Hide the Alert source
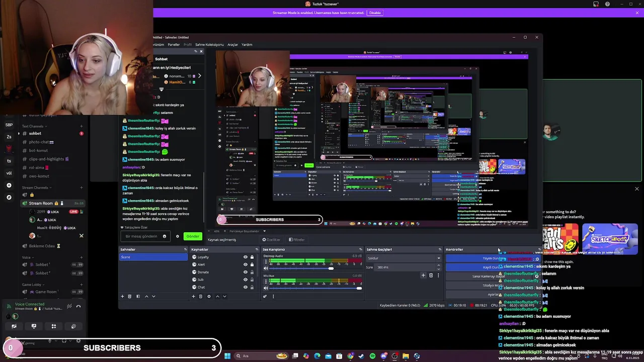Screen dimensions: 644x362 point(246,264)
